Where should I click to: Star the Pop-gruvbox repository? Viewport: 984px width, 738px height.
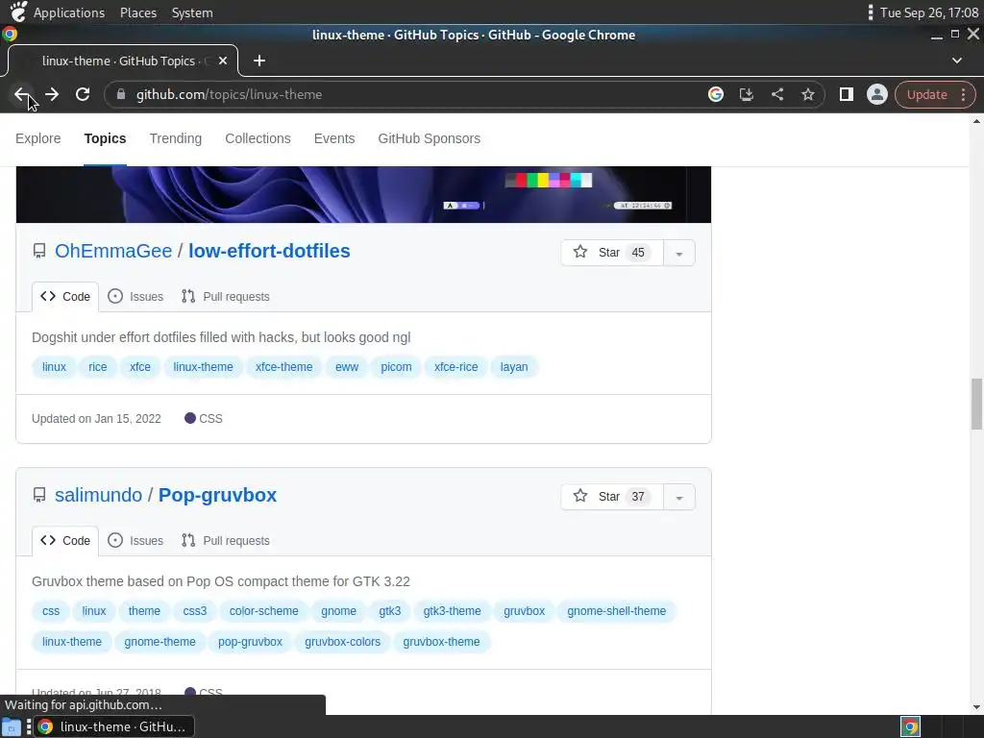(612, 497)
